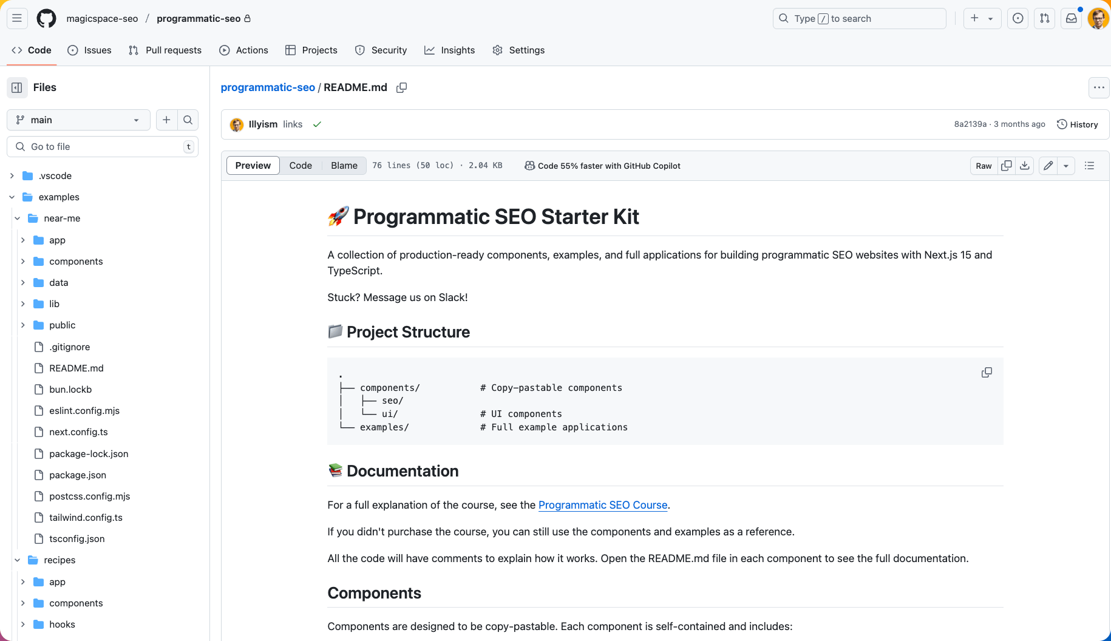The height and width of the screenshot is (641, 1111).
Task: Go to programmatic-seo root in the breadcrumb
Action: pyautogui.click(x=268, y=87)
